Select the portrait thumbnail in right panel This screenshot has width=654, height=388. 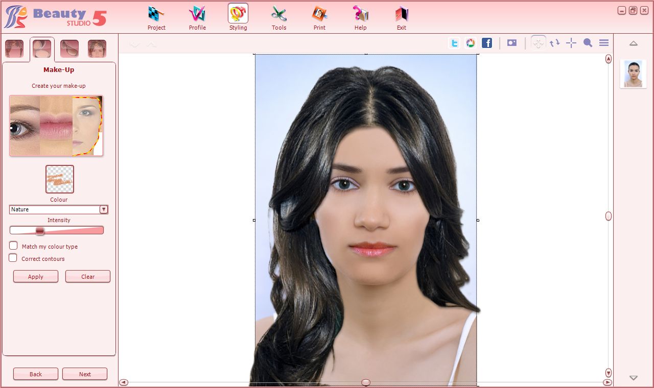(634, 74)
